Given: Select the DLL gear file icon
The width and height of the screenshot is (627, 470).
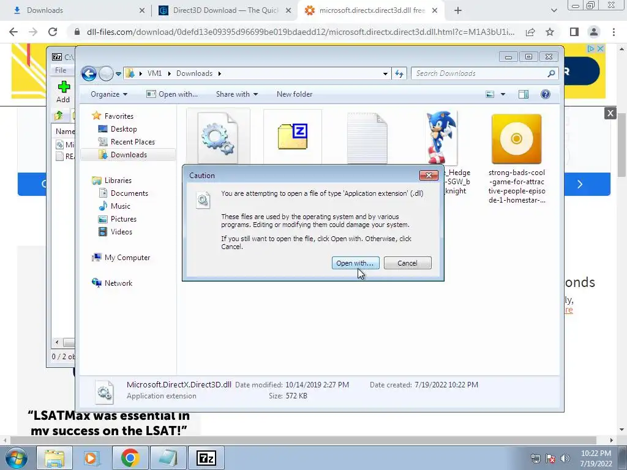Looking at the screenshot, I should (x=218, y=136).
